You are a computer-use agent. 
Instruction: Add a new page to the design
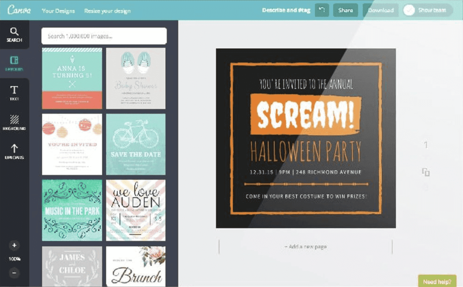pos(305,247)
